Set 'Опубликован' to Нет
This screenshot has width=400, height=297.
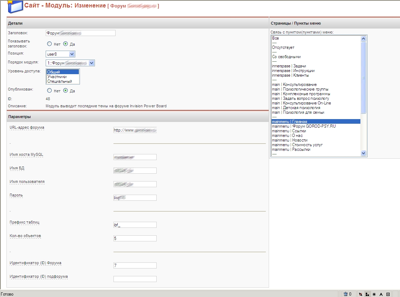point(50,91)
